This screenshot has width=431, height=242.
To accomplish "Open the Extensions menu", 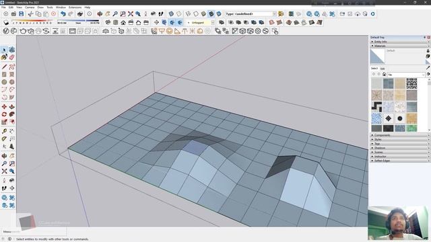I will pos(75,7).
